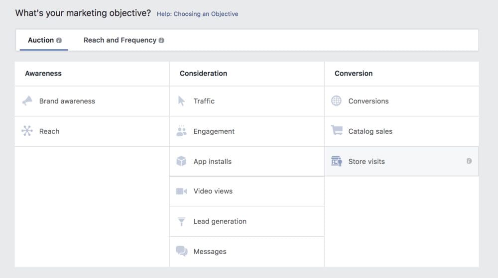Click the Video views camera icon
The height and width of the screenshot is (278, 498).
pos(181,191)
